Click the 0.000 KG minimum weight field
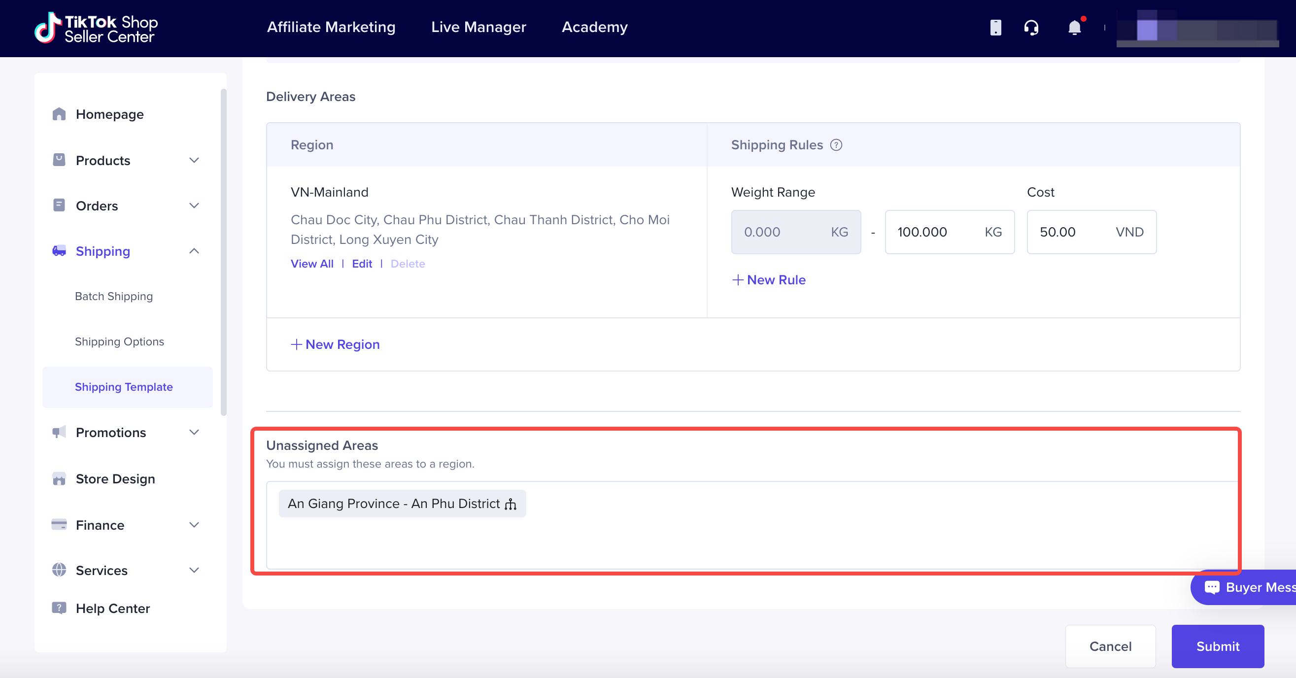The image size is (1296, 678). tap(796, 232)
